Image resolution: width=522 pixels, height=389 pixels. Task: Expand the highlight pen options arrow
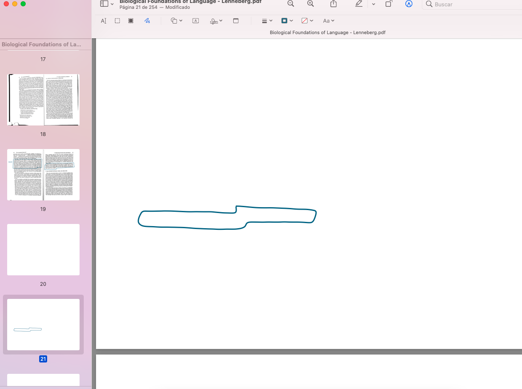373,4
